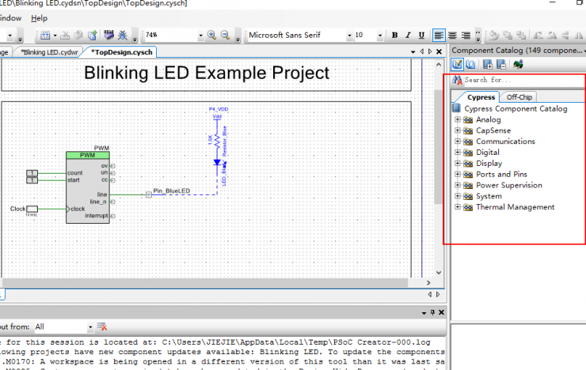586x370 pixels.
Task: Click the binoculars search icon in the catalog
Action: coord(457,81)
